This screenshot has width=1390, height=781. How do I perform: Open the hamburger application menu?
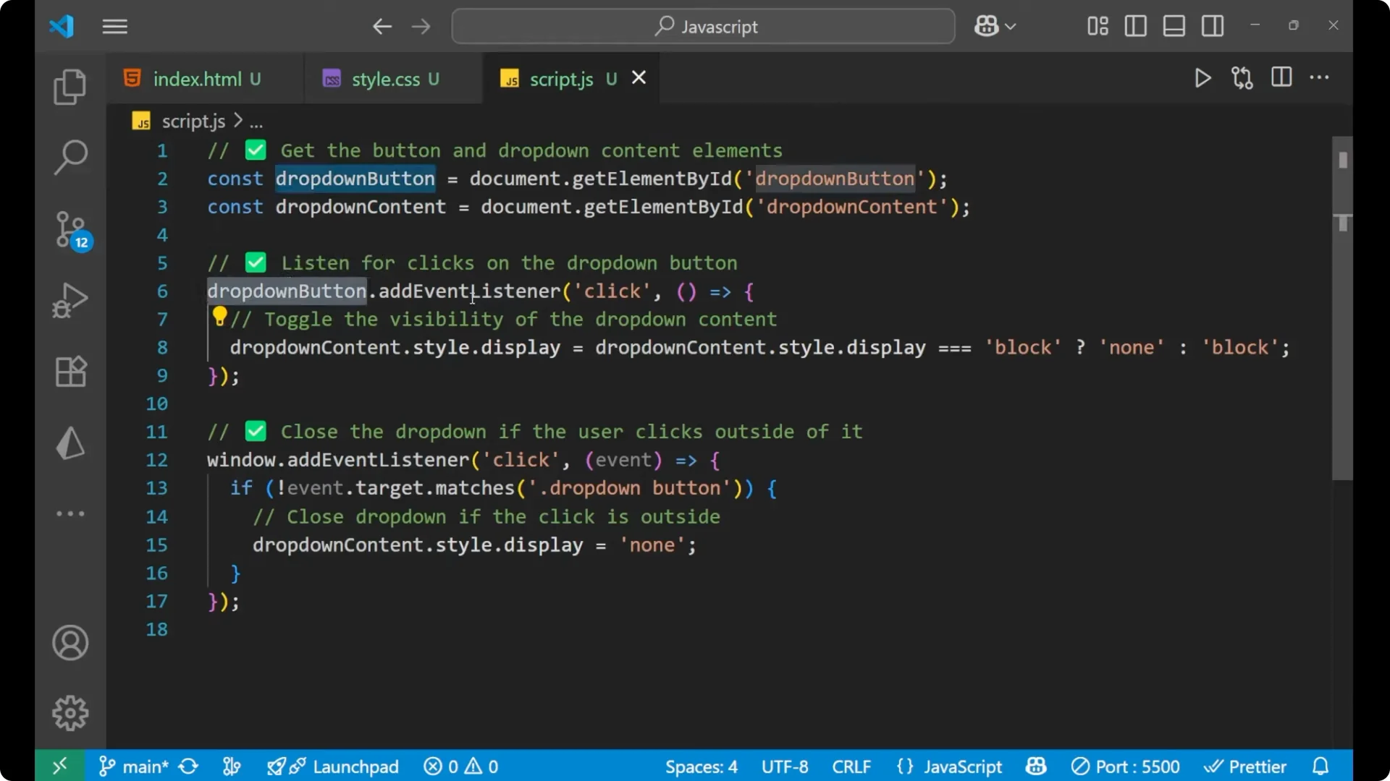tap(114, 26)
